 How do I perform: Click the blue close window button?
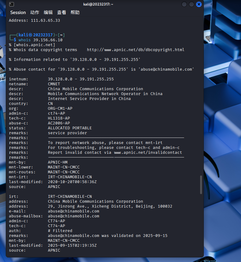click(x=199, y=4)
